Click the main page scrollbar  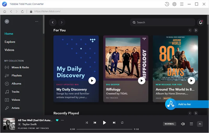coord(208,20)
